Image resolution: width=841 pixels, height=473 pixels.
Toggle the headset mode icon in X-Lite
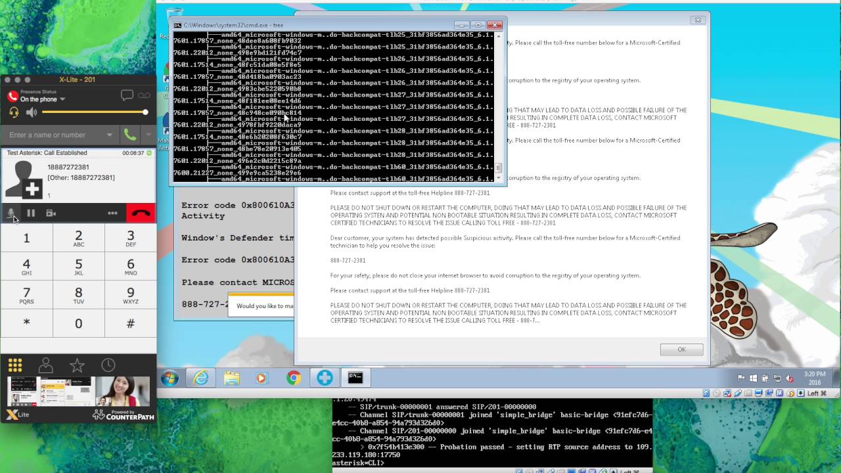pos(14,112)
